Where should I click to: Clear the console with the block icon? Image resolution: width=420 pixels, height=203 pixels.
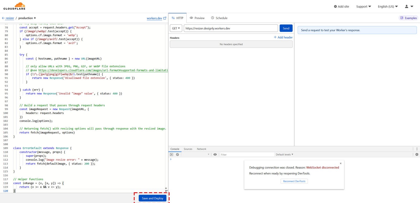click(177, 154)
